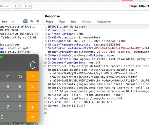149x125 pixels.
Task: Click the Content-Security-Policy header
Action: (67, 66)
